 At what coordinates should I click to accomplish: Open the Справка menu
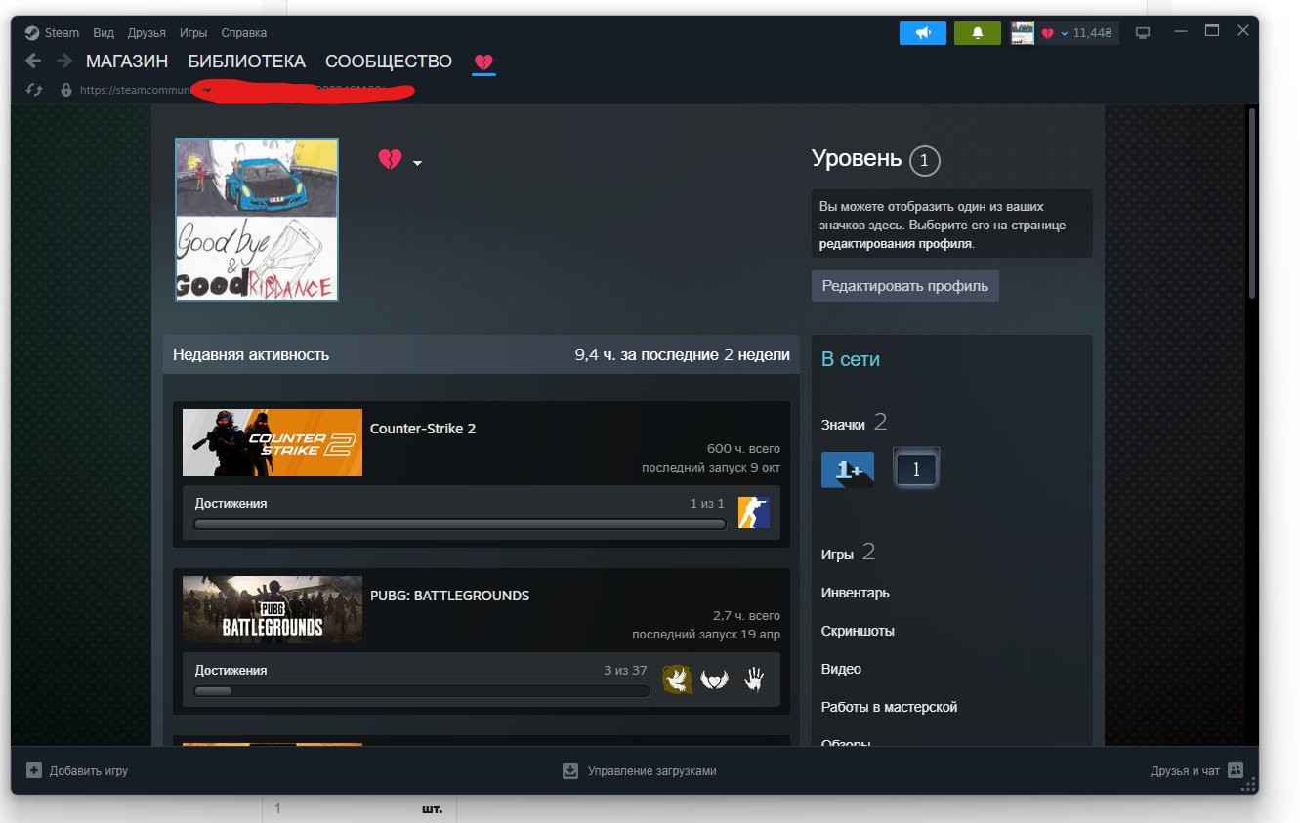[244, 32]
